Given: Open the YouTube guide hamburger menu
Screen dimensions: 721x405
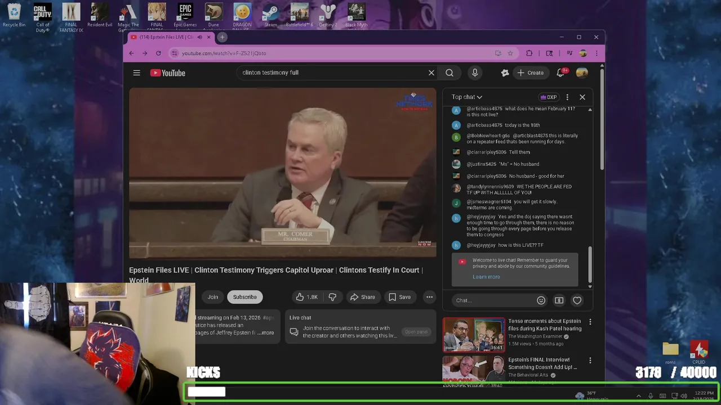Looking at the screenshot, I should click(136, 73).
